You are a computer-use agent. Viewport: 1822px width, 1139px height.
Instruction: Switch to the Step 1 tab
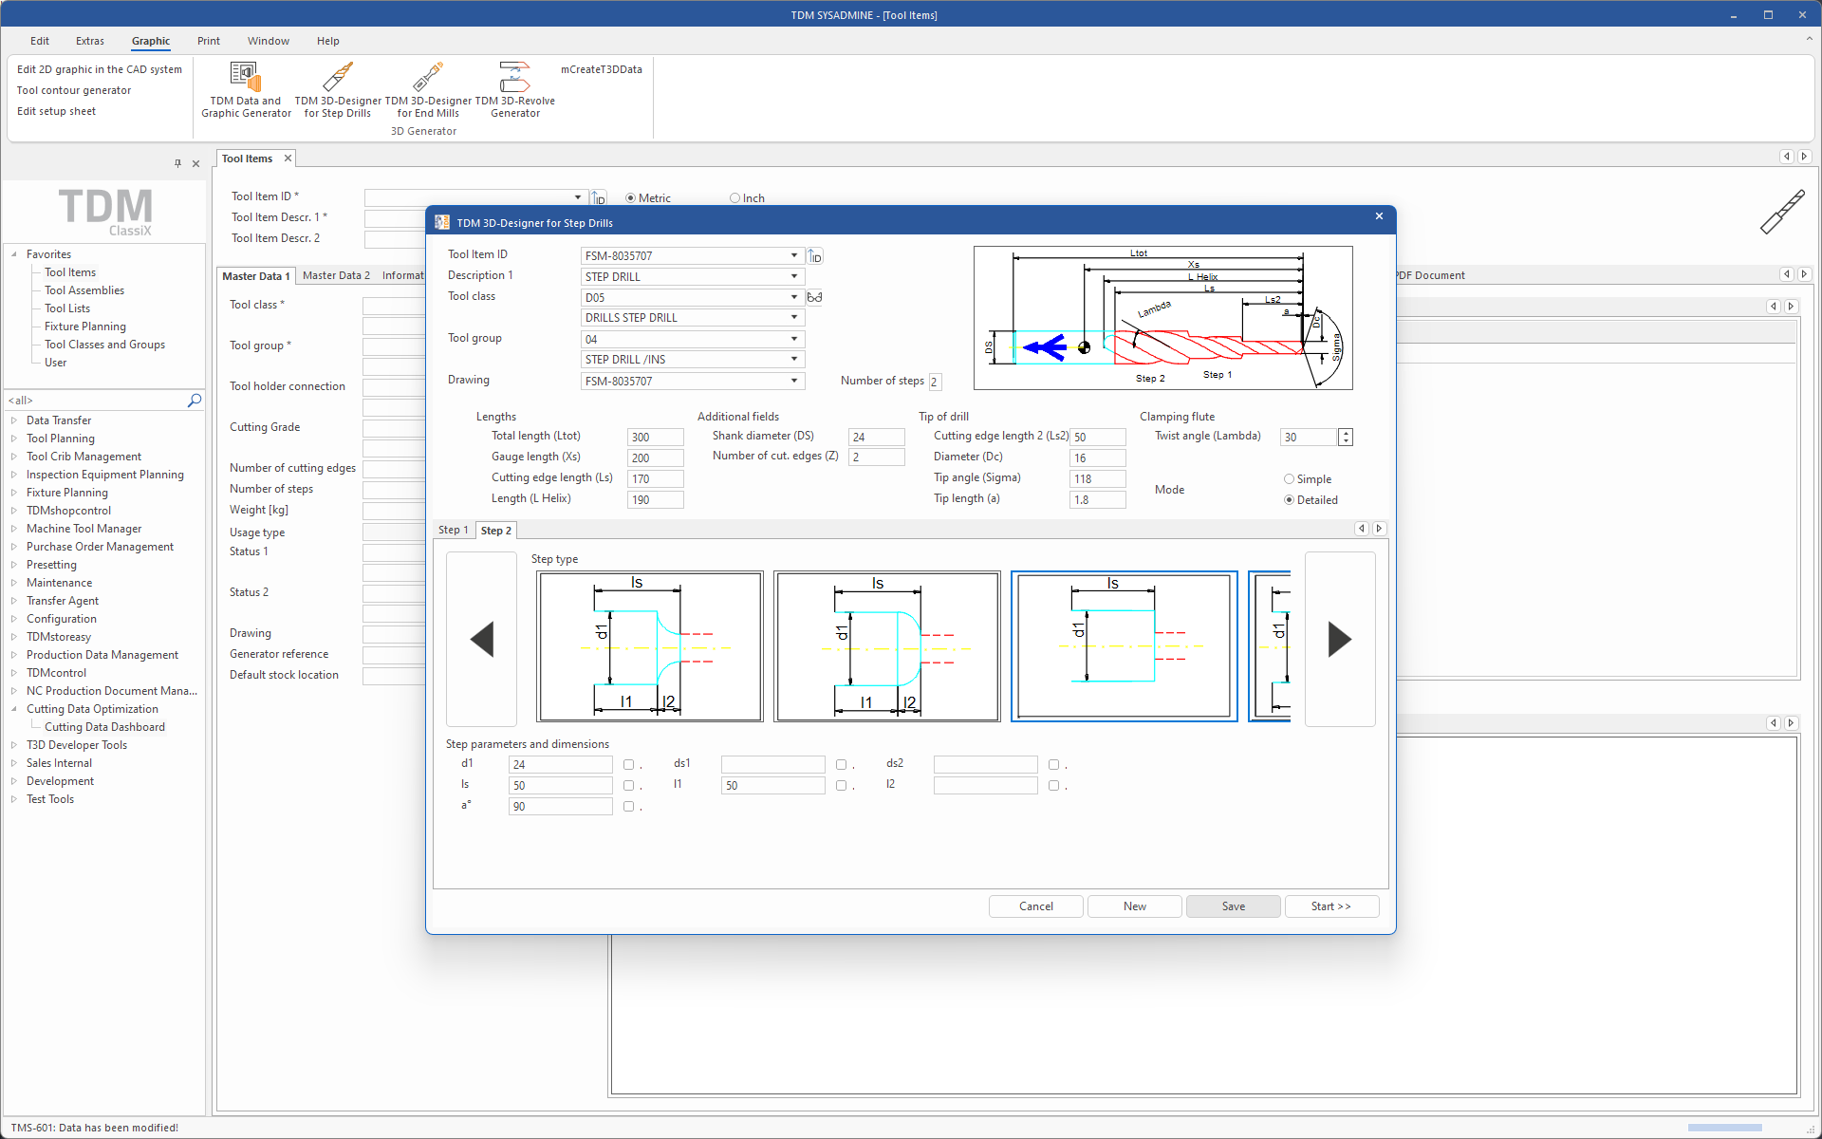coord(453,531)
